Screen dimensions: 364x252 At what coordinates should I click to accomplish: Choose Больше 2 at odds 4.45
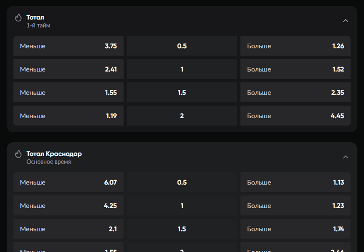(x=295, y=116)
